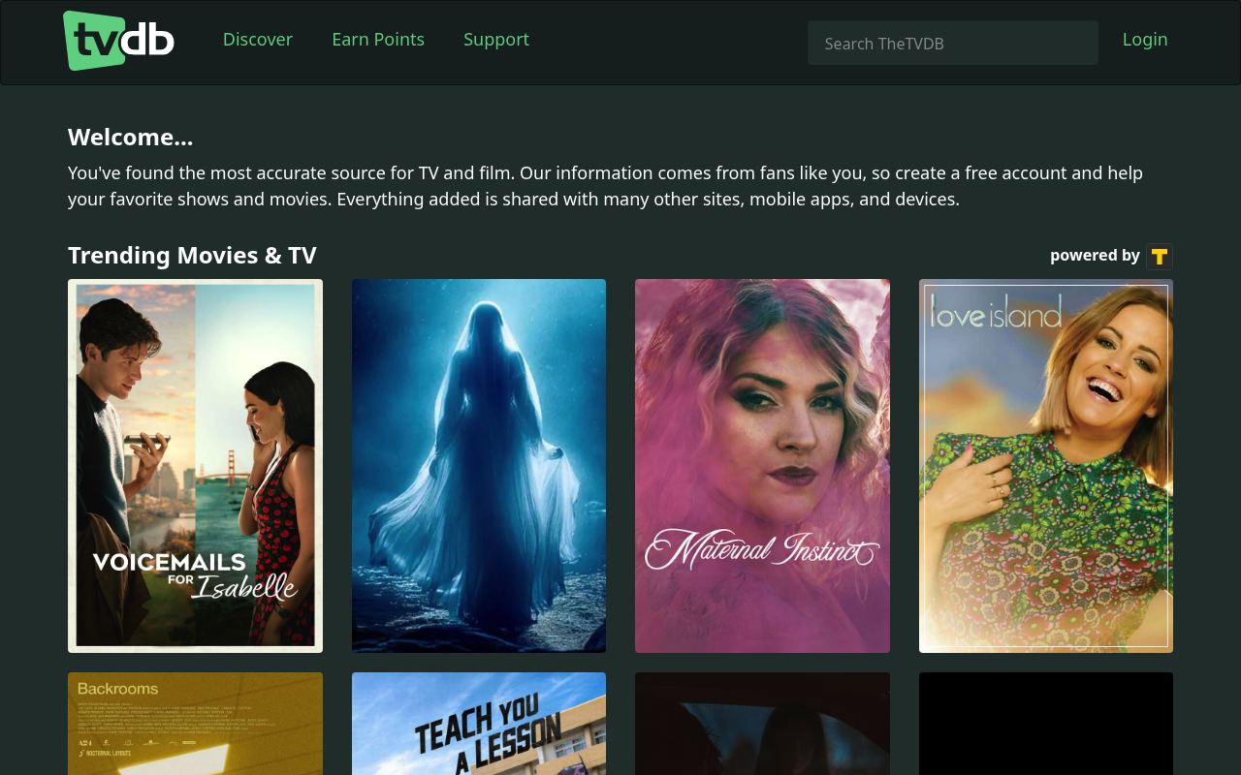The width and height of the screenshot is (1241, 775).
Task: Click the TVDB logo
Action: (x=118, y=41)
